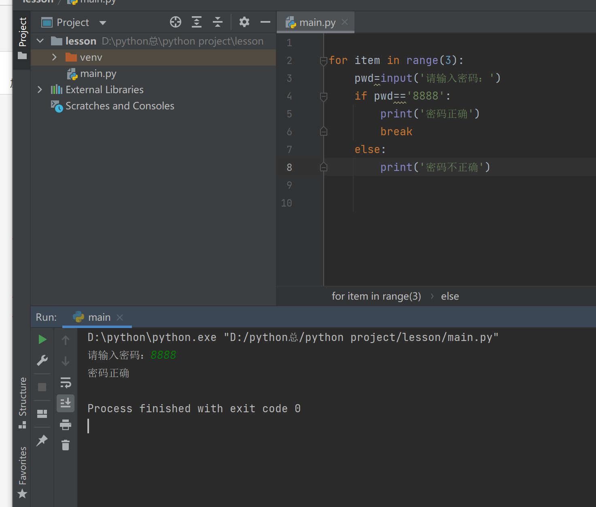Expand External Libraries node

(x=40, y=89)
